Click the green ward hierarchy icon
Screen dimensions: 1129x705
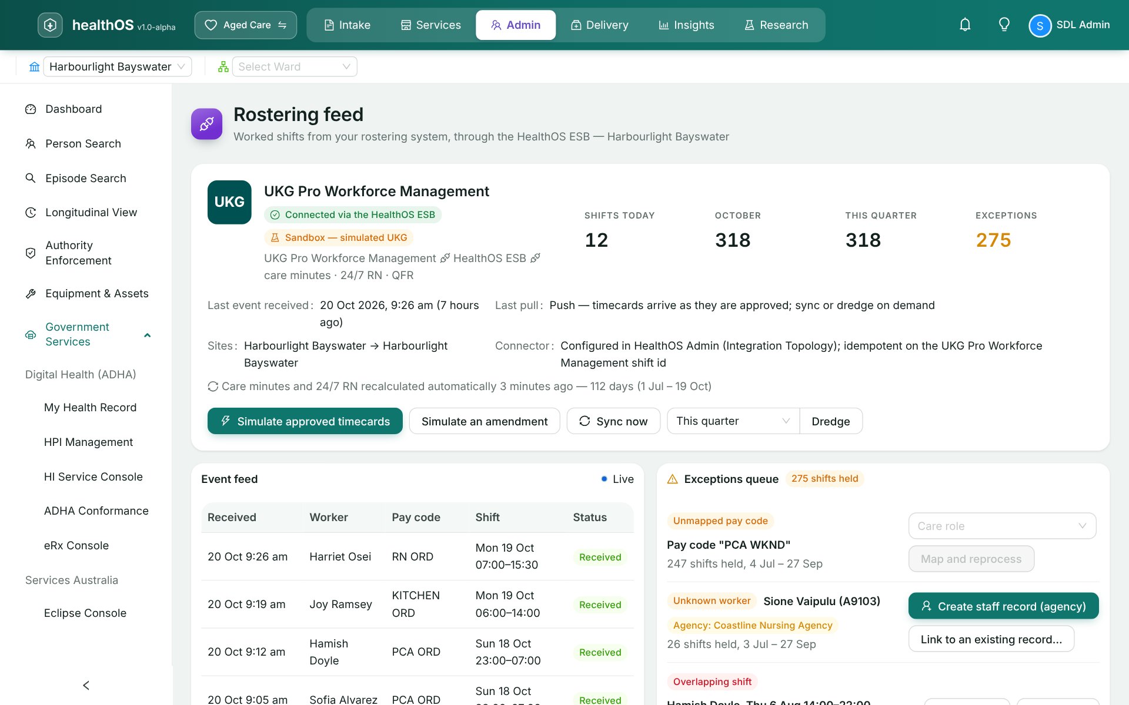[223, 66]
